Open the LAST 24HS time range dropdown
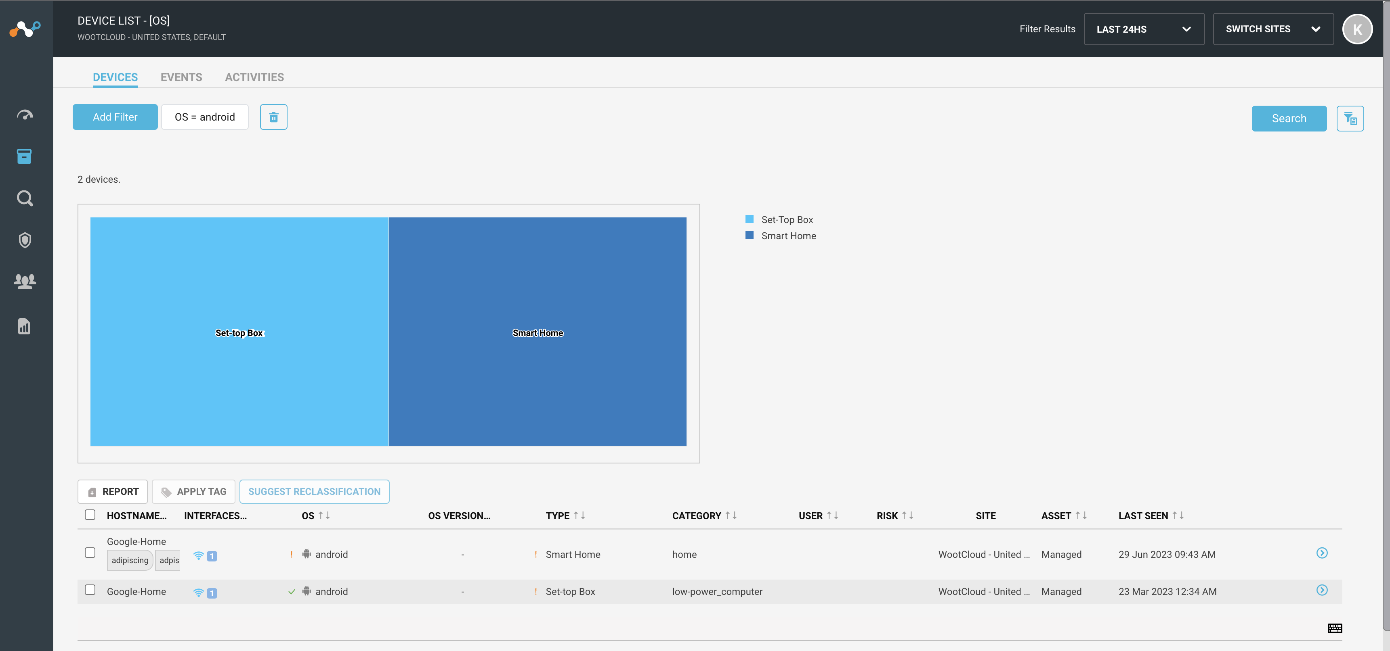Viewport: 1390px width, 651px height. [x=1144, y=29]
